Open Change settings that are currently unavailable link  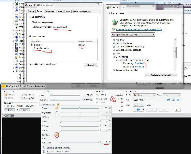coord(139,29)
